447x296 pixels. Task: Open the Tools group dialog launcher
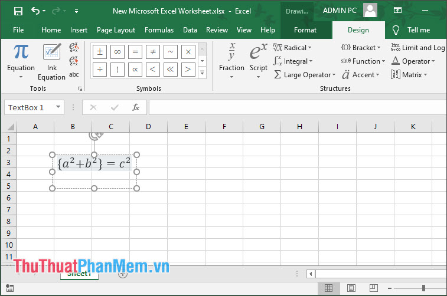pos(80,89)
